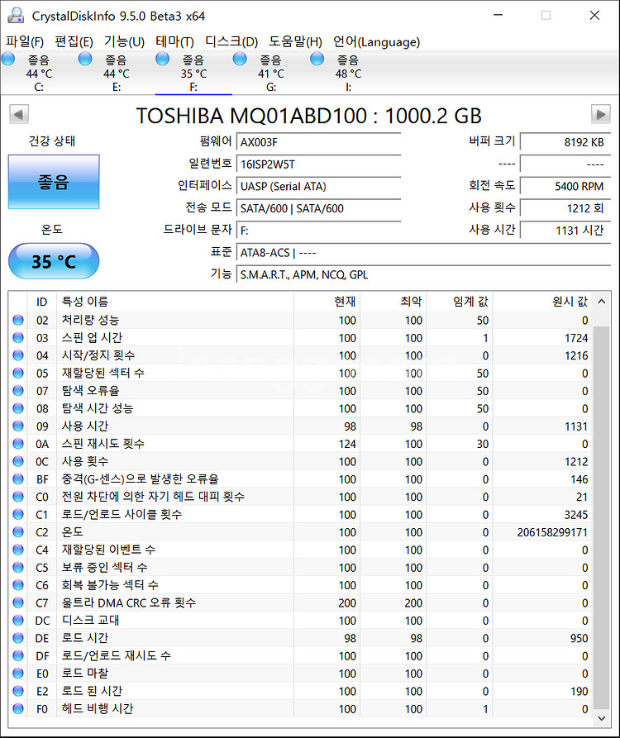
Task: Click the 35 °C temperature button
Action: click(x=54, y=261)
